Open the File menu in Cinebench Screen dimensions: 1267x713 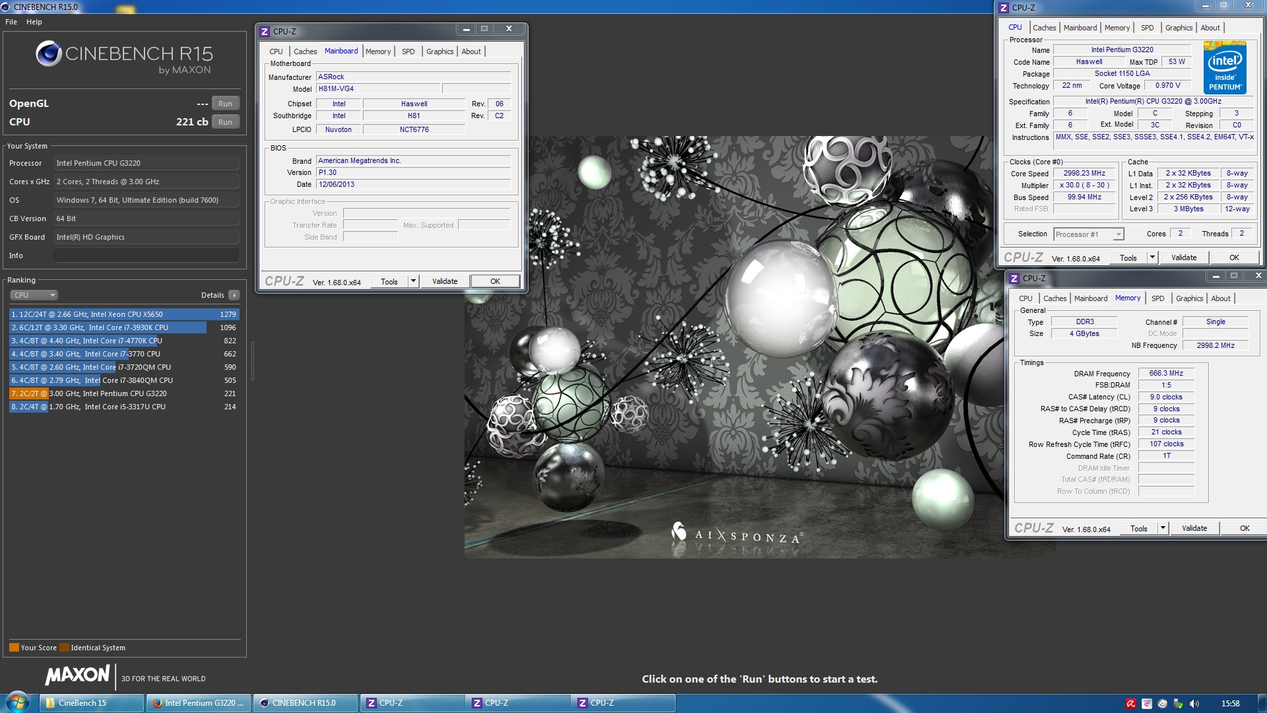pos(11,22)
